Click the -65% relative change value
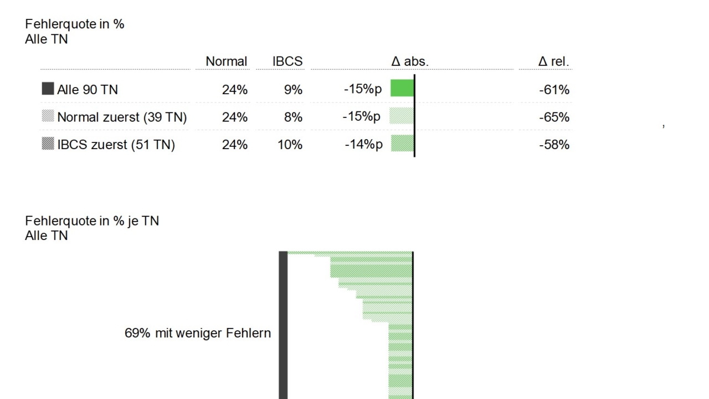This screenshot has height=399, width=709. 554,117
